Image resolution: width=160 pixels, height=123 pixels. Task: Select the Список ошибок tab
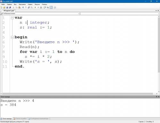click(20, 119)
